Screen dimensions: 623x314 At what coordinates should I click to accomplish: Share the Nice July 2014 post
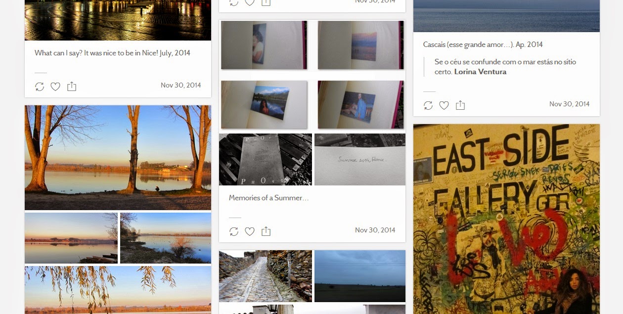point(72,86)
